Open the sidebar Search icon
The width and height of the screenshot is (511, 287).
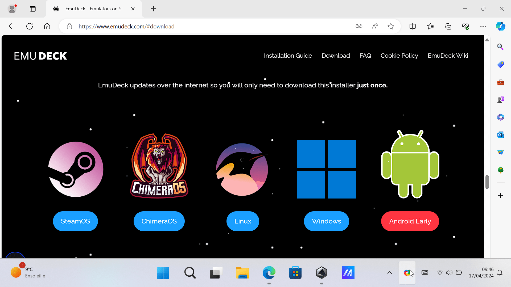[500, 47]
